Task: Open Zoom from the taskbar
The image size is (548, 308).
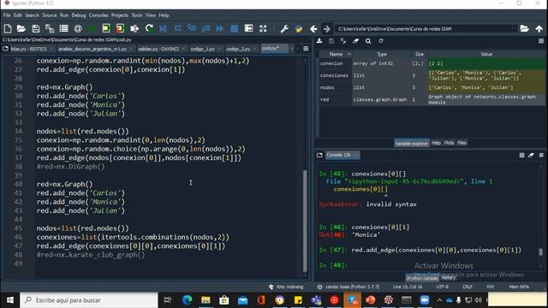Action: (x=425, y=300)
